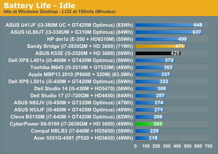
Task: Click the 499 bar value
Action: (x=183, y=39)
